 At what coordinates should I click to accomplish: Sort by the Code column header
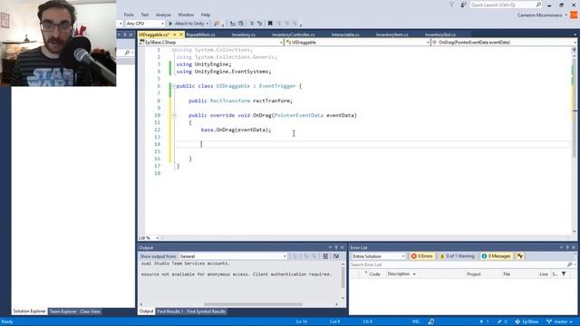(x=374, y=273)
